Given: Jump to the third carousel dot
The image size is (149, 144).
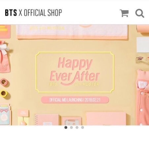Looking at the screenshot, I should click(x=77, y=127).
